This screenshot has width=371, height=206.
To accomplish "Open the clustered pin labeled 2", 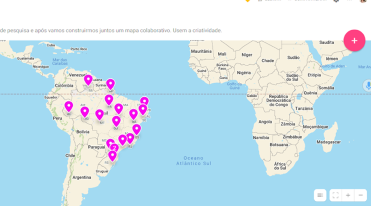I will [114, 148].
